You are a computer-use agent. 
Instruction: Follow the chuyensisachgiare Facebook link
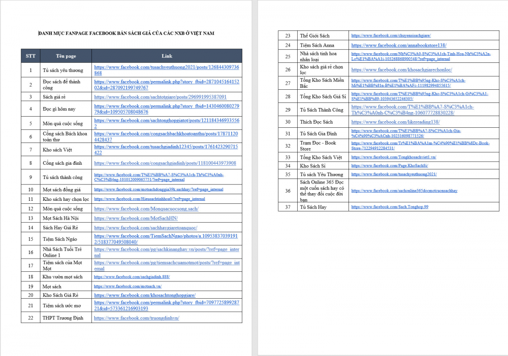(391, 36)
